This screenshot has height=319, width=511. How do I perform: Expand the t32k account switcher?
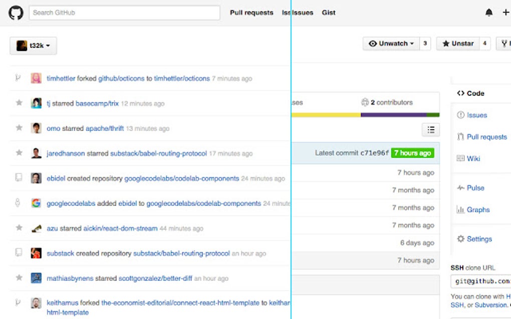pyautogui.click(x=33, y=45)
